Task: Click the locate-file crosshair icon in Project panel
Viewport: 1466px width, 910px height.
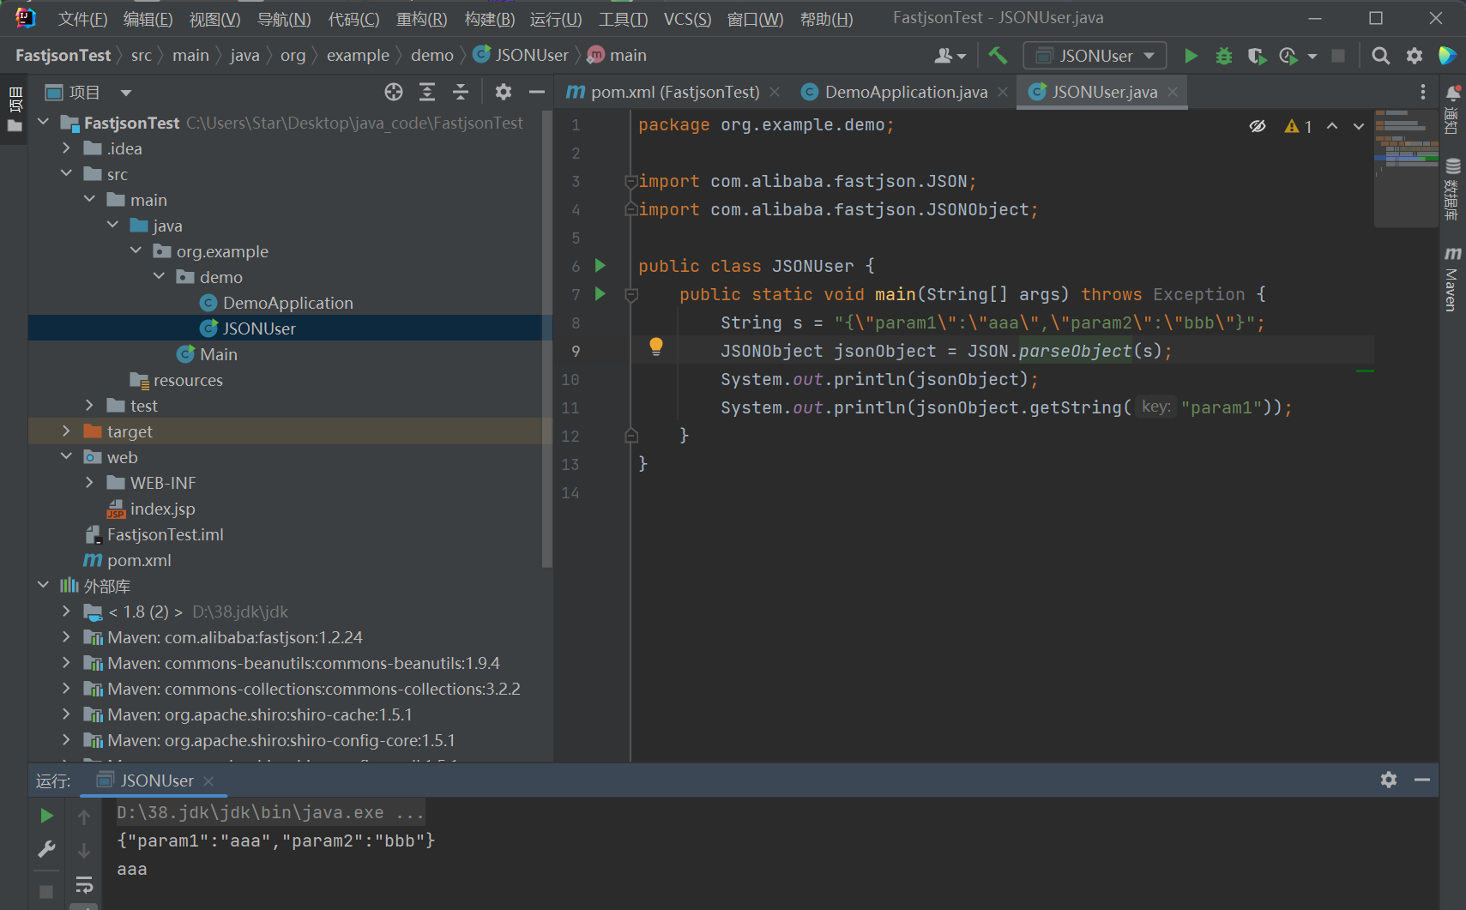Action: [x=394, y=92]
